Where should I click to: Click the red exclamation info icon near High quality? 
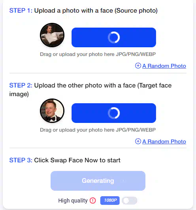pyautogui.click(x=93, y=201)
